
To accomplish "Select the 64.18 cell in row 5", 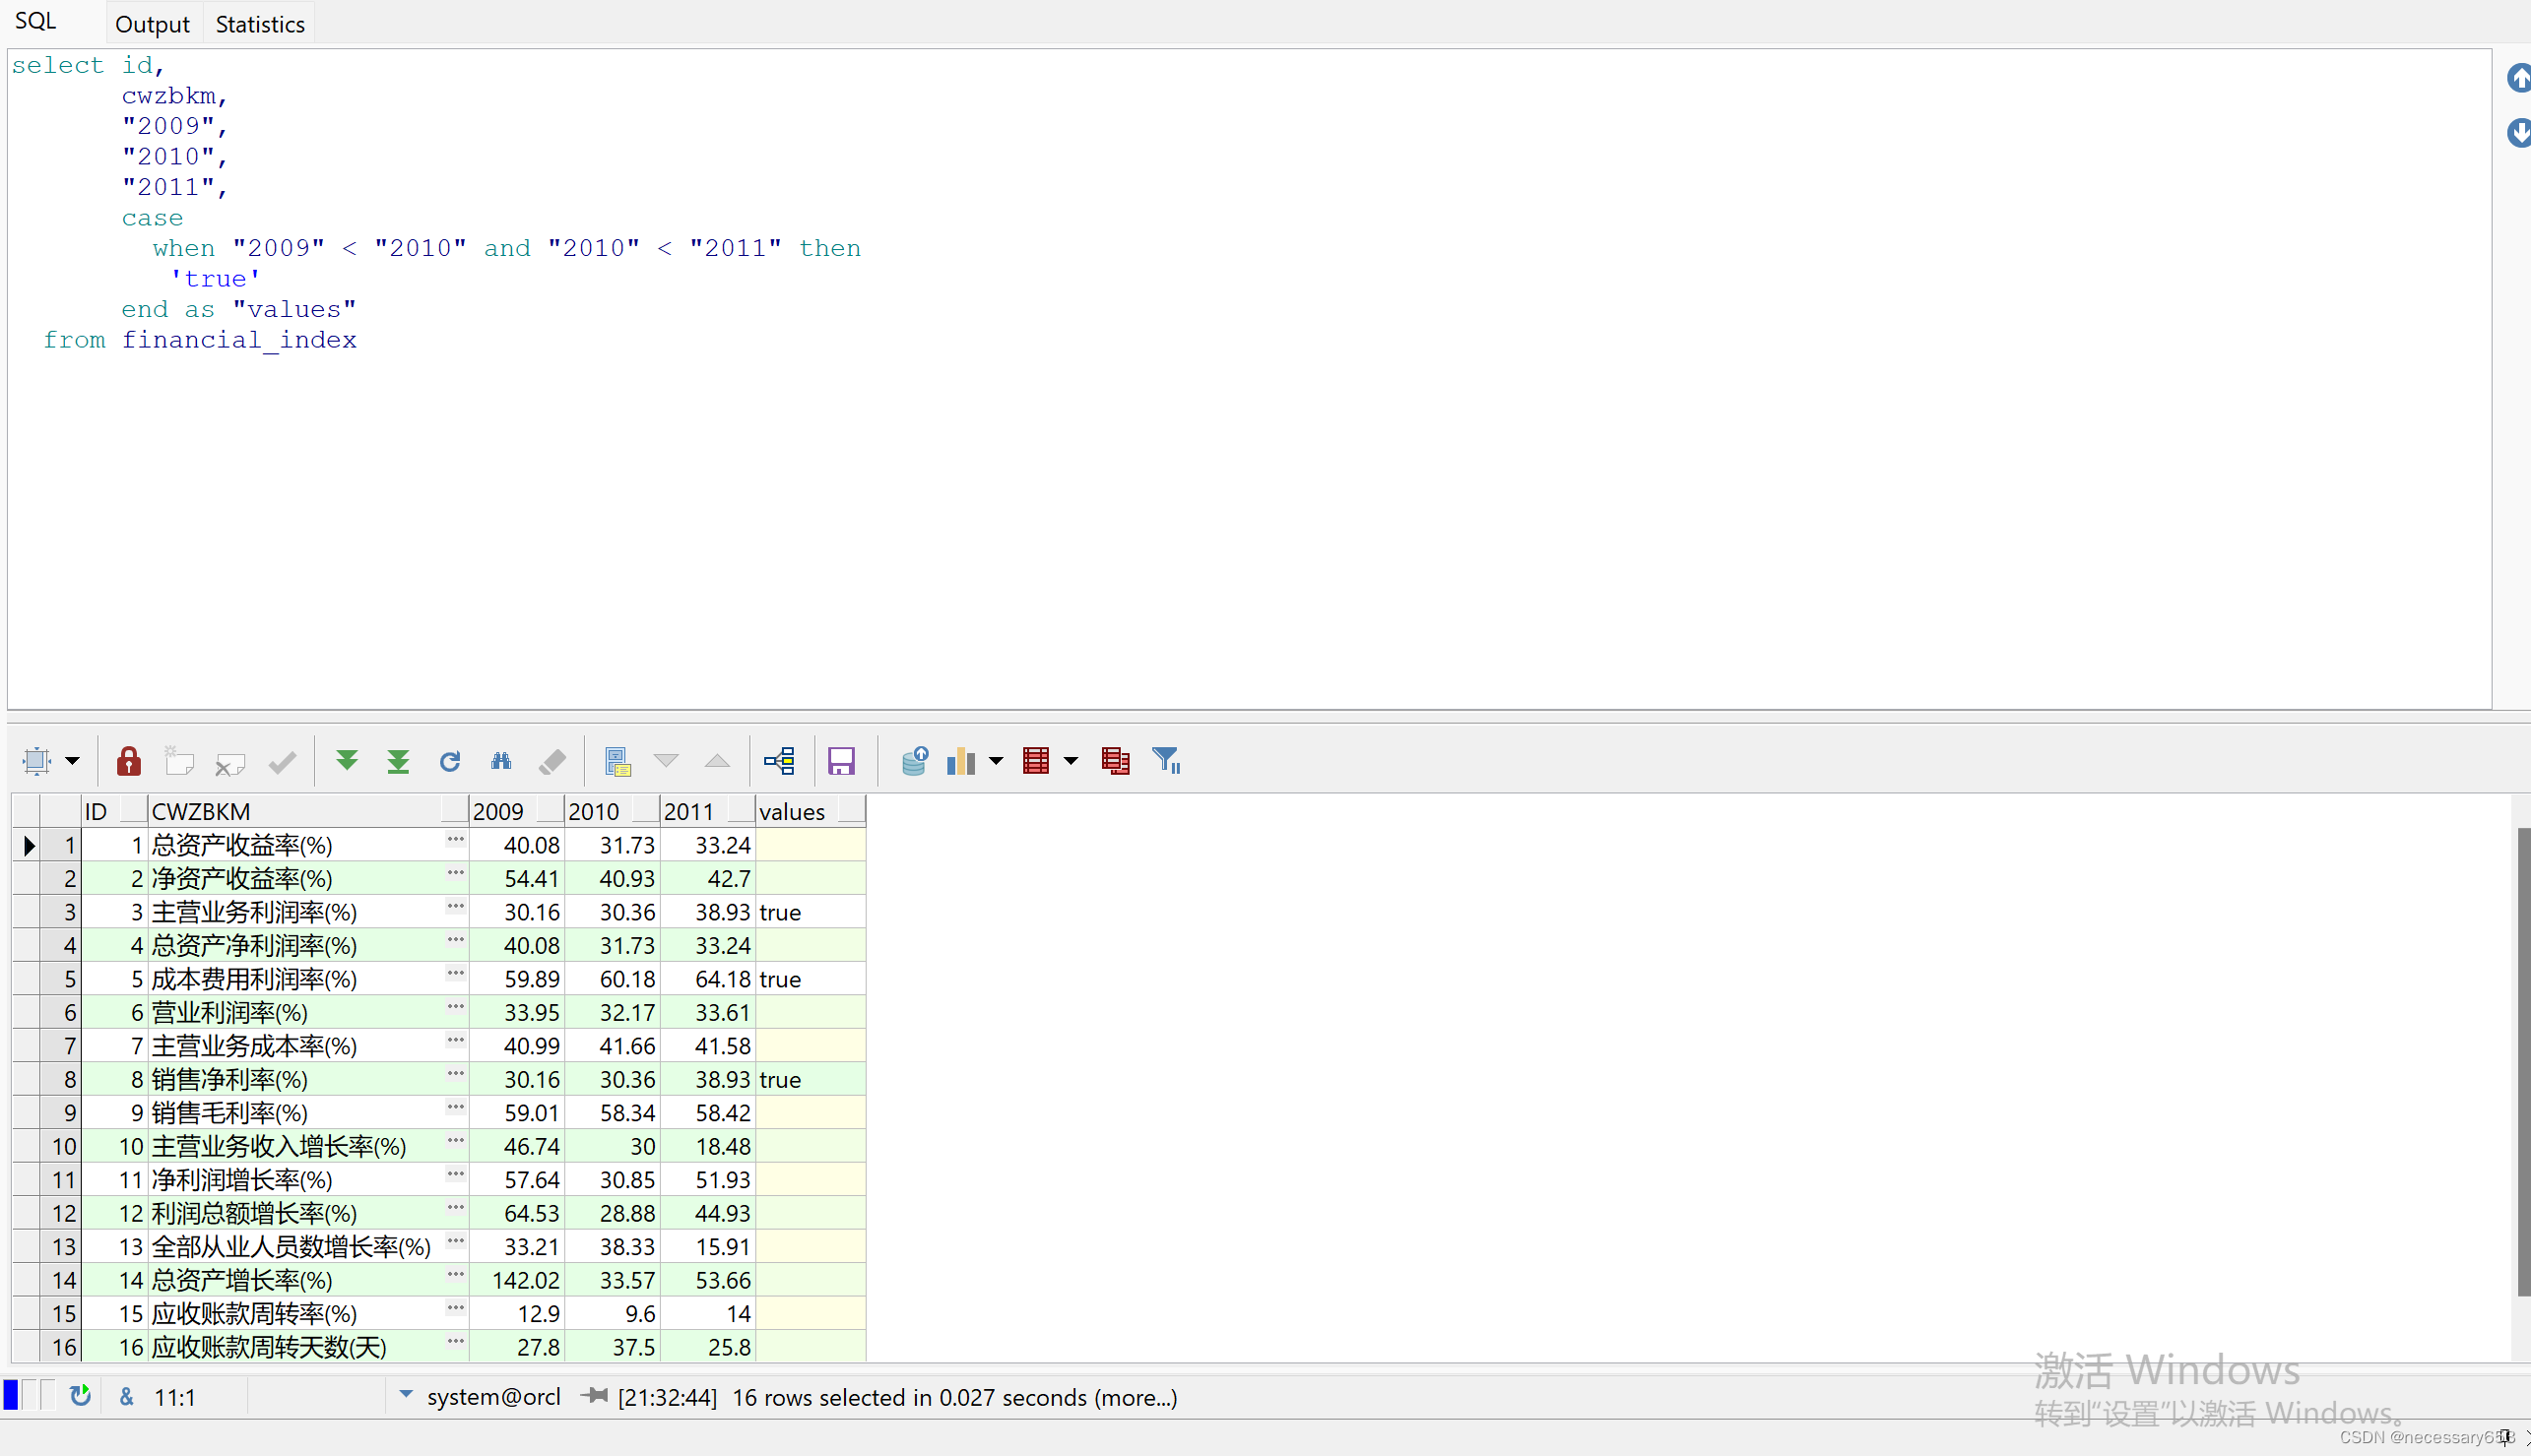I will point(707,979).
